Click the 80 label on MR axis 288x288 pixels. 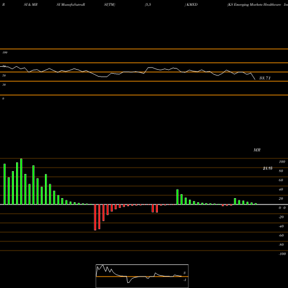tap(281, 171)
